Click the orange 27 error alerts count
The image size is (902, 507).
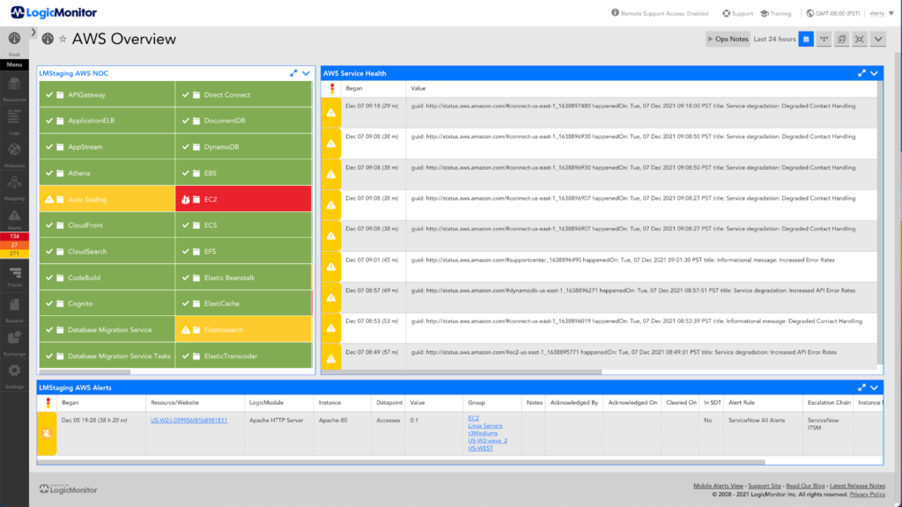pos(14,245)
